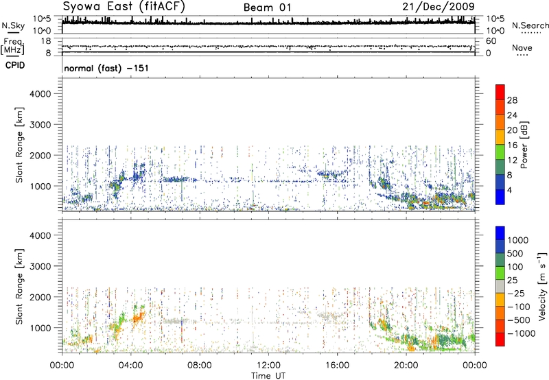This screenshot has height=380, width=549.
Task: Select the 'Beam 01' heading
Action: coord(267,8)
